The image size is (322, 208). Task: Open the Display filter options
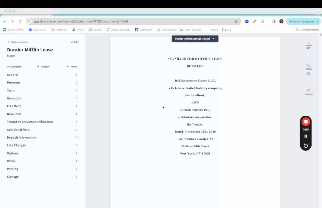pyautogui.click(x=43, y=66)
